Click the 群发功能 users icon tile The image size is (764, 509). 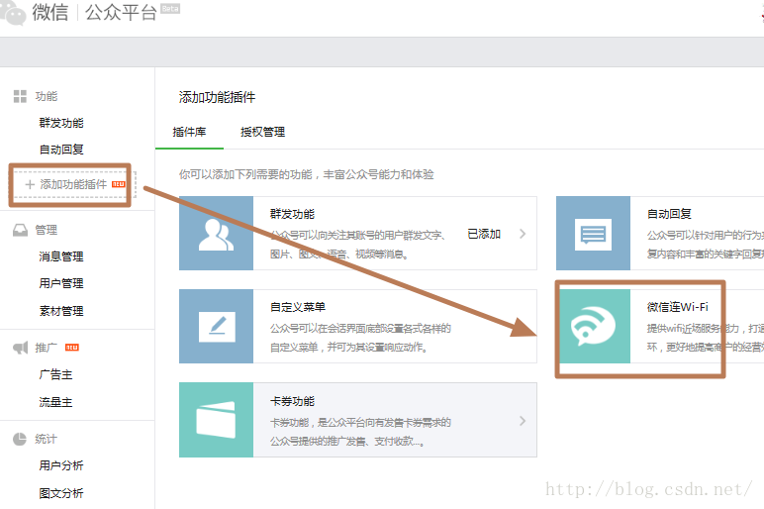pyautogui.click(x=217, y=233)
